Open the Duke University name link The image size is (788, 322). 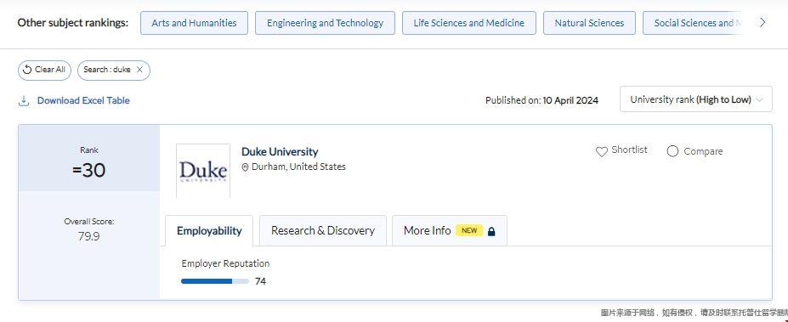coord(280,152)
